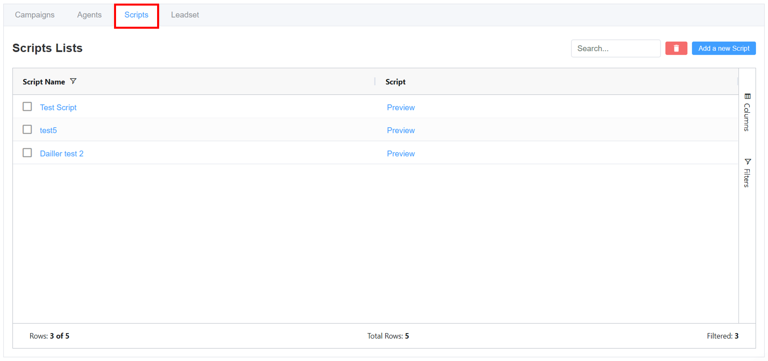The height and width of the screenshot is (361, 768).
Task: Preview the test5 script
Action: (401, 130)
